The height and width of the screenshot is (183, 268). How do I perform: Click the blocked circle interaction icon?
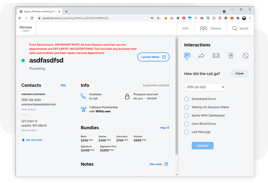pos(245,56)
